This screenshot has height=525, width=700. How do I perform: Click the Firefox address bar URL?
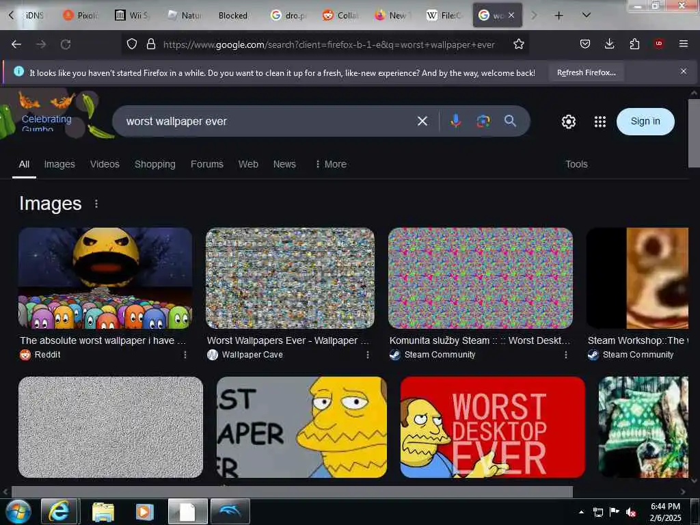click(329, 44)
